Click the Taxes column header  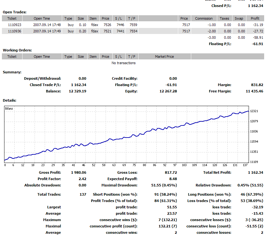coord(224,18)
